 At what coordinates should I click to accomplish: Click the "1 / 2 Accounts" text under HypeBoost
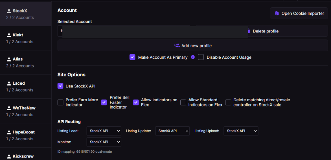(20, 139)
